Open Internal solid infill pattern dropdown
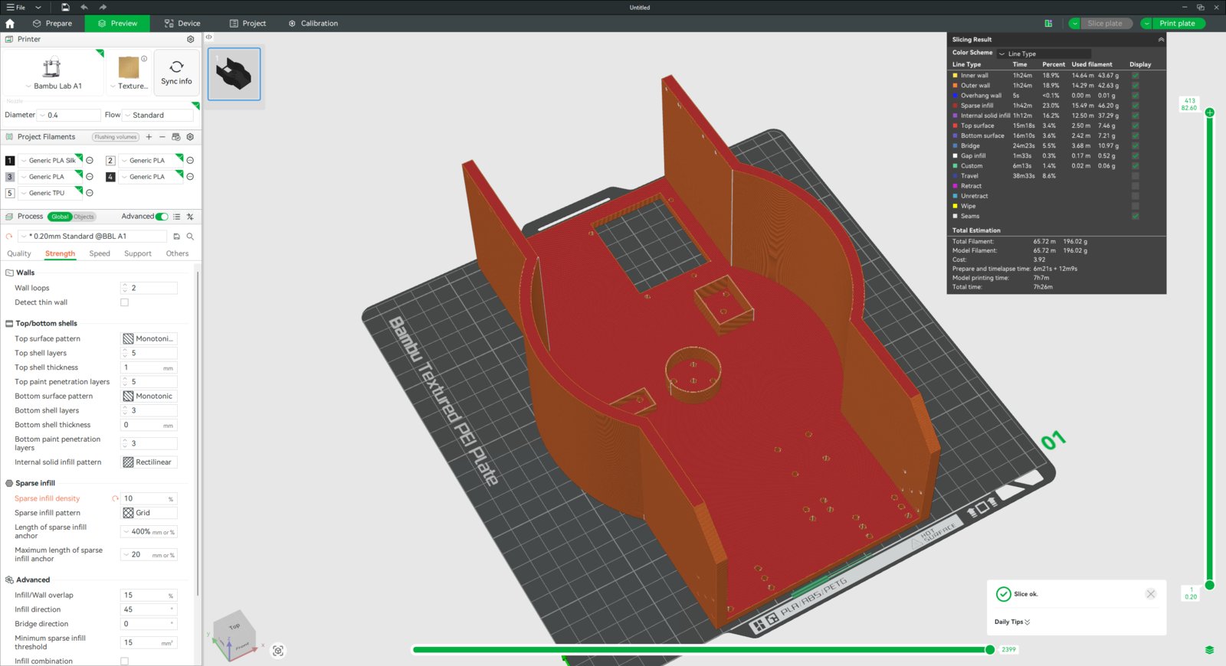Viewport: 1226px width, 666px height. pyautogui.click(x=149, y=462)
